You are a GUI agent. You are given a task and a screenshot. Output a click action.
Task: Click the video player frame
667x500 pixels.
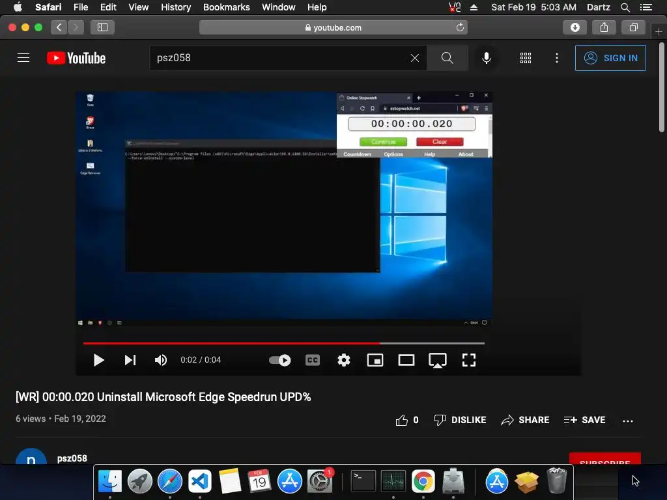tap(284, 209)
